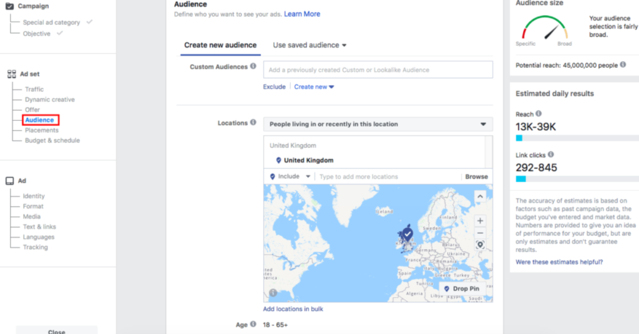Select Audience in the Ad set list

pos(39,120)
